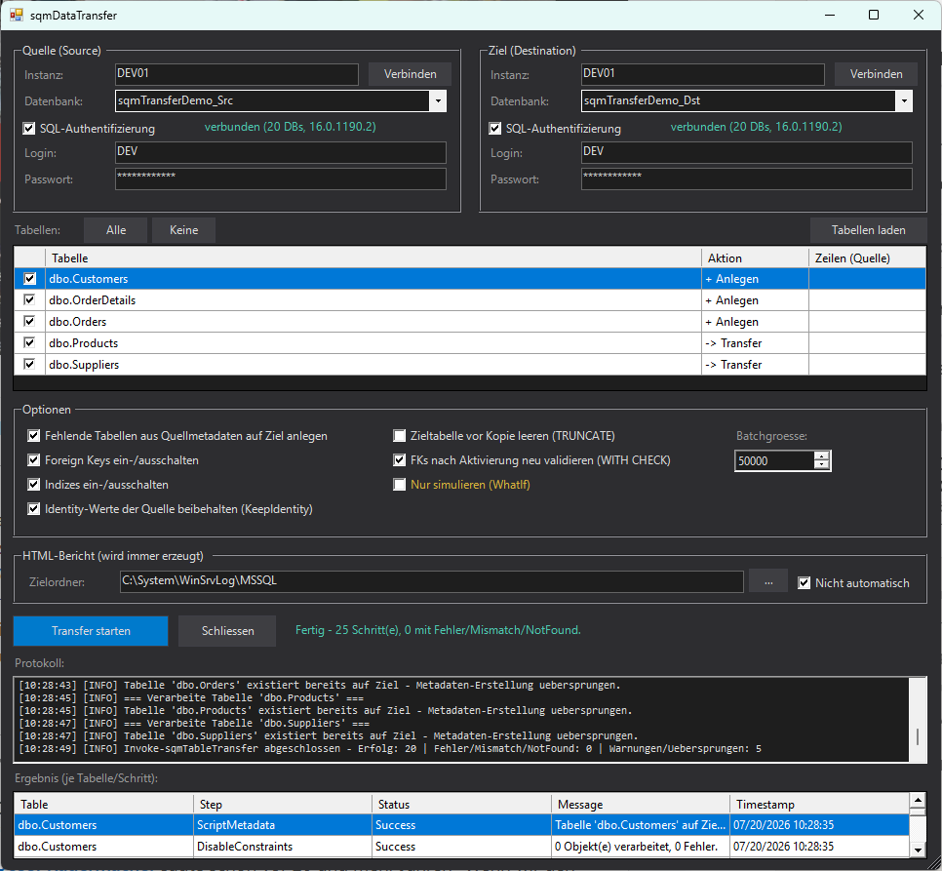
Task: Open the source Datenbank dropdown arrow
Action: coord(438,100)
